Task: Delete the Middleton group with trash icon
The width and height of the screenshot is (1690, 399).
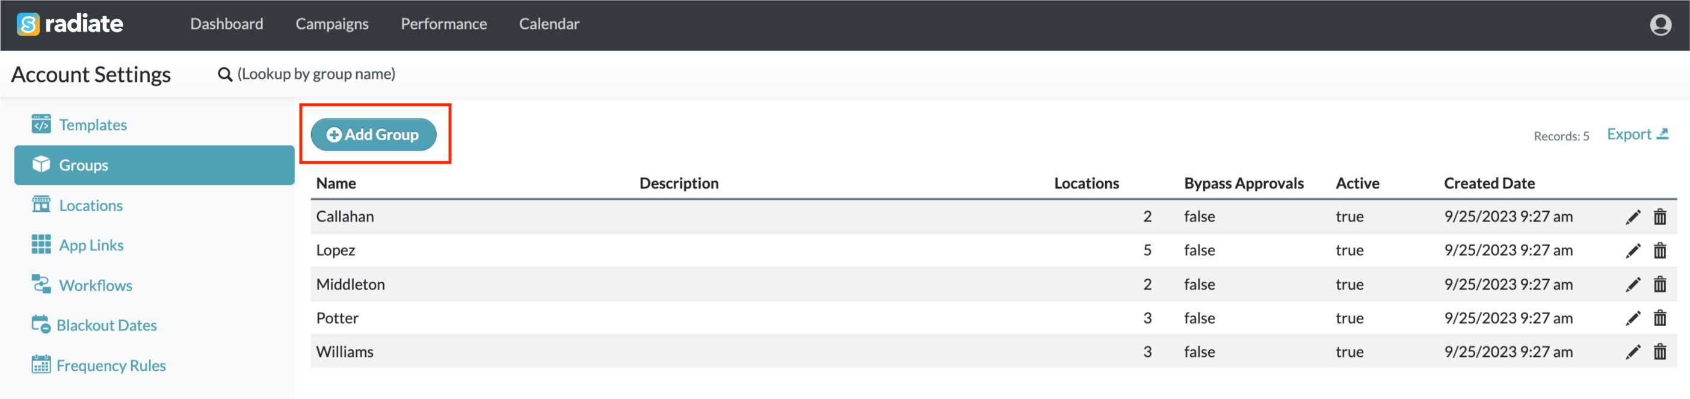Action: [1660, 284]
